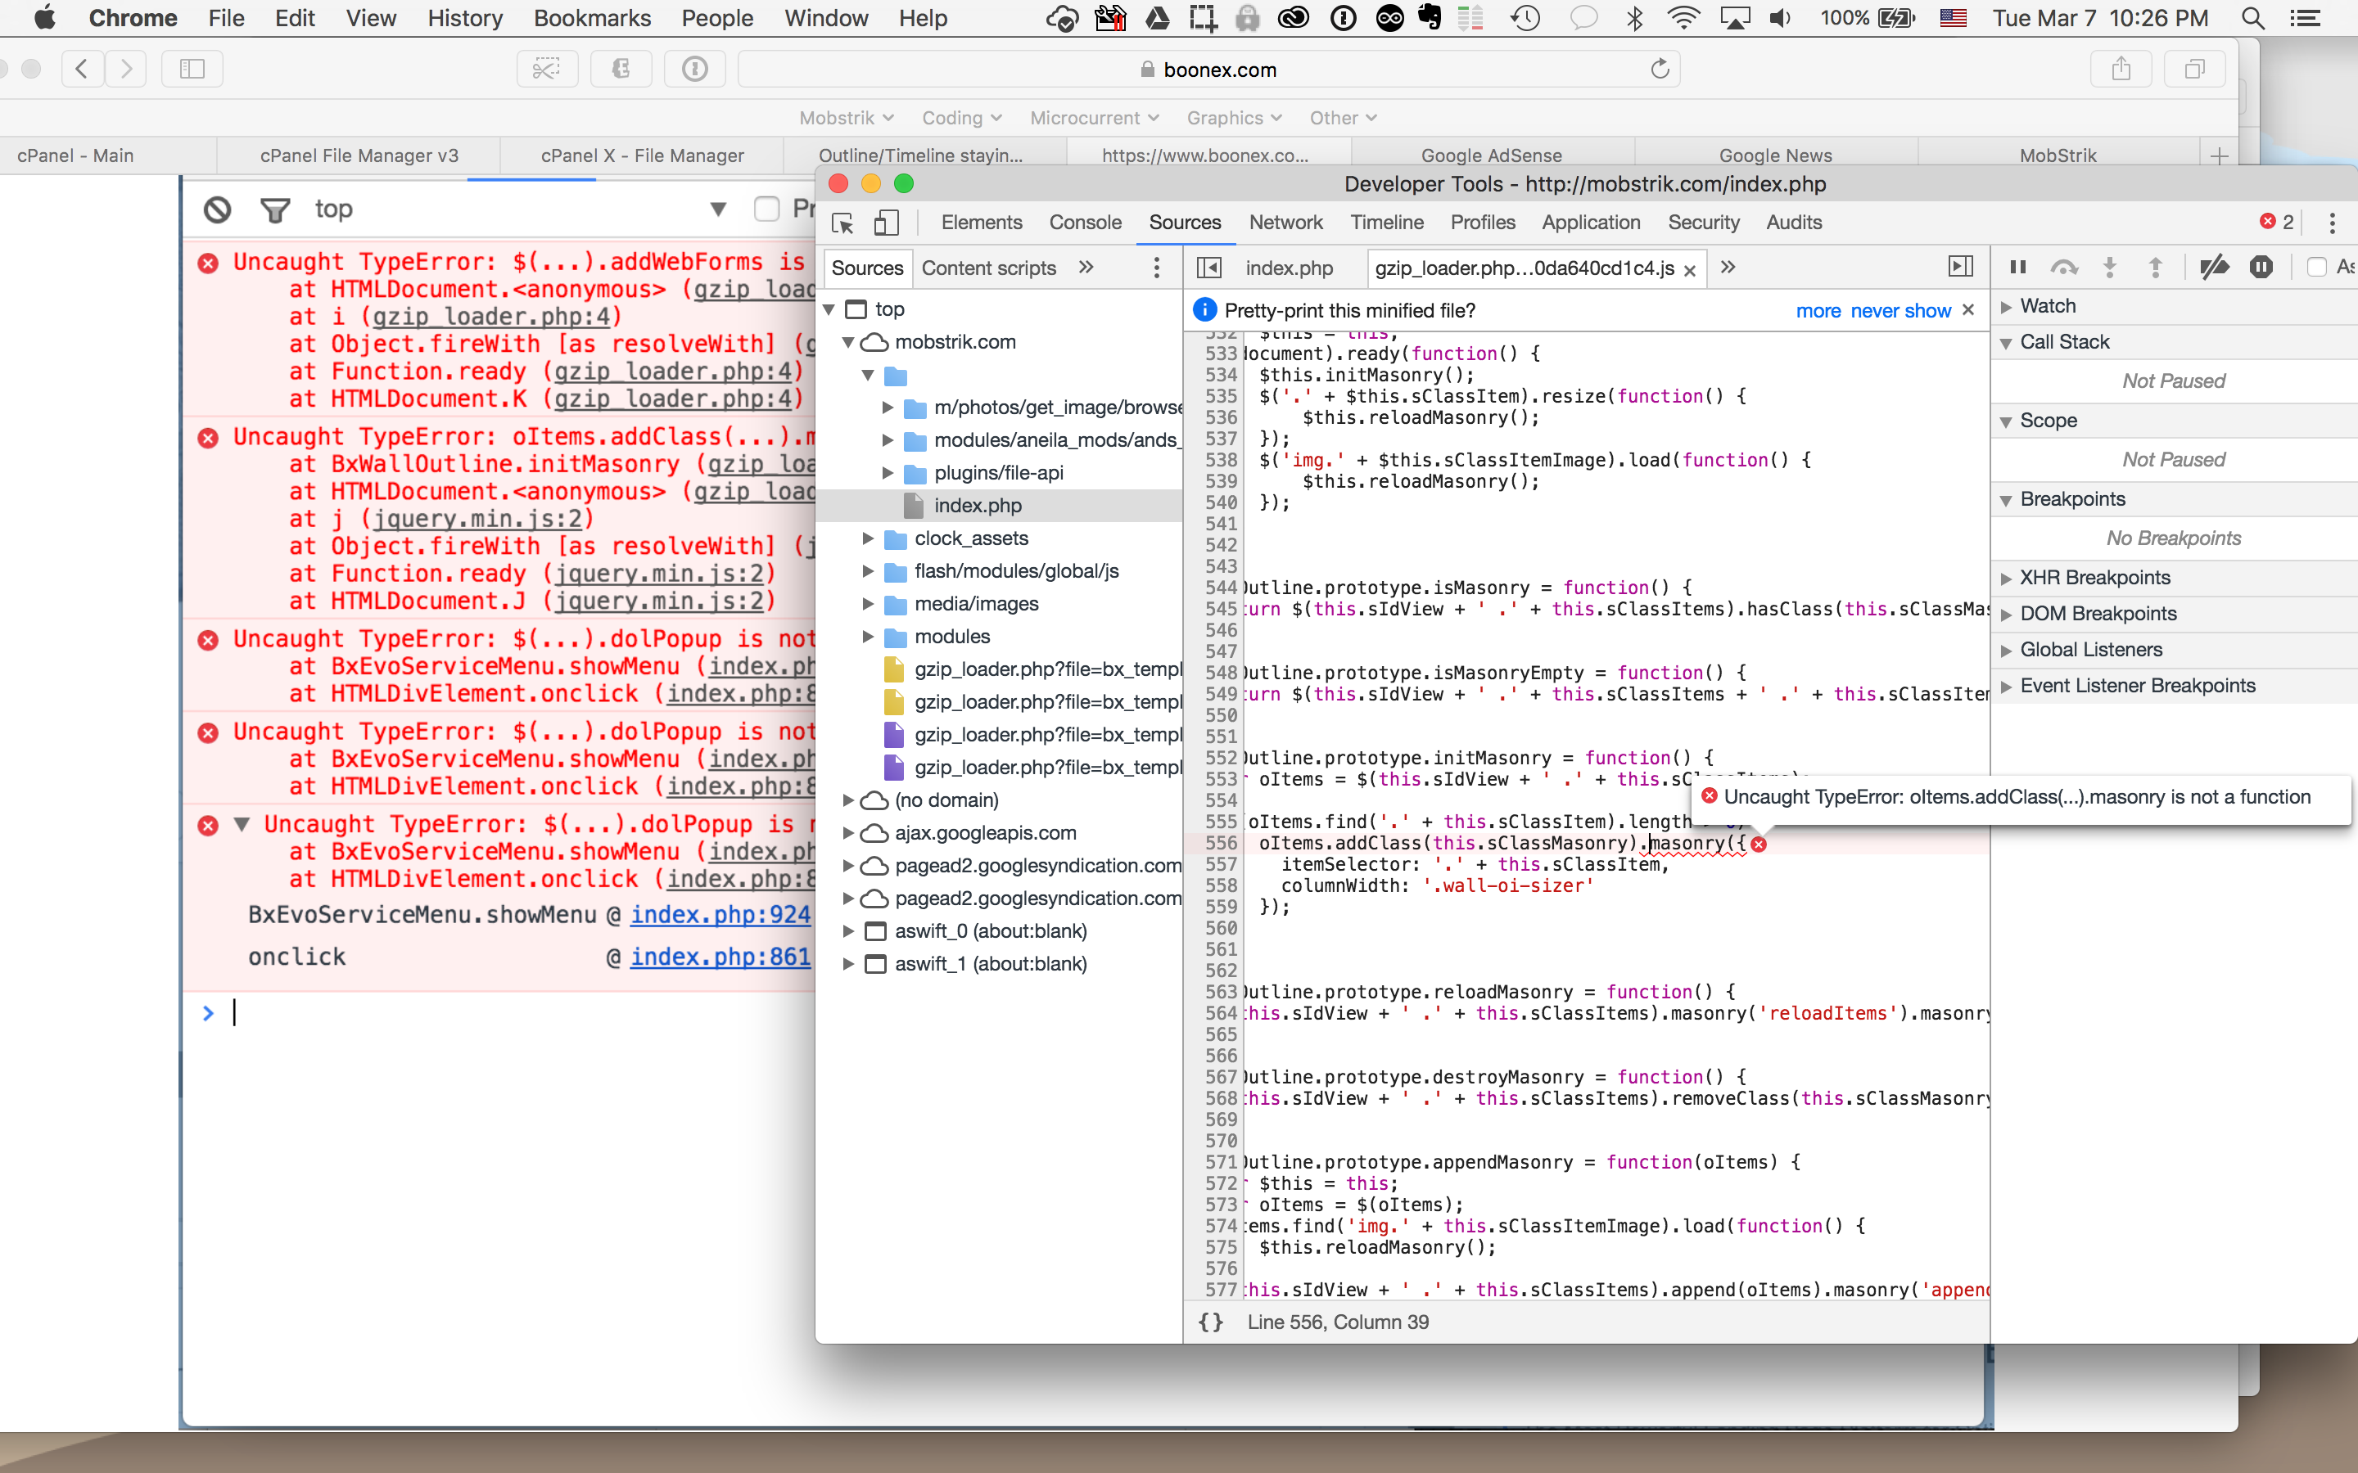Click the inspect element picker icon

coord(842,223)
